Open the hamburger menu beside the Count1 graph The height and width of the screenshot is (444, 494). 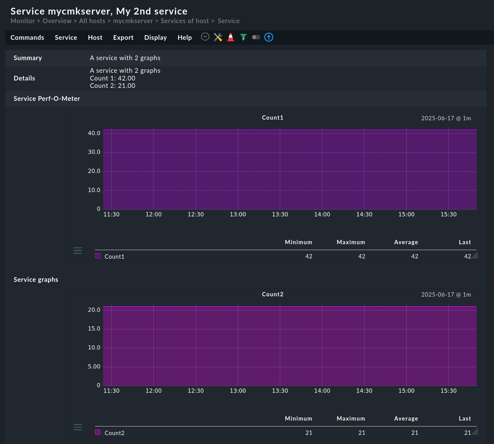pyautogui.click(x=77, y=250)
